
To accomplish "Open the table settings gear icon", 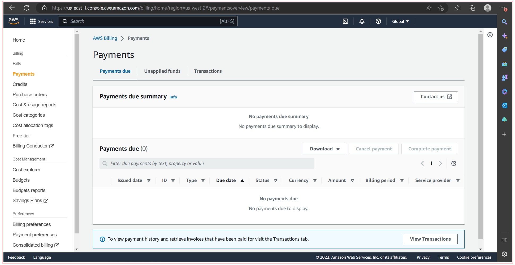I will pos(453,163).
